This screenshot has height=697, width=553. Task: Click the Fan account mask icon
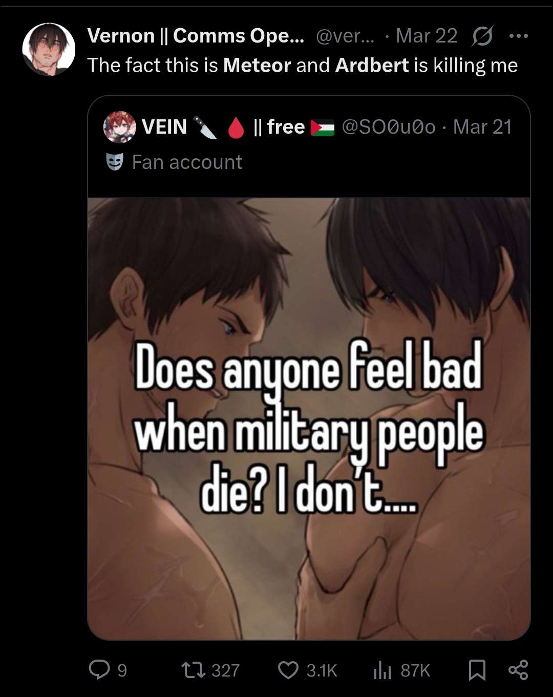(x=115, y=162)
